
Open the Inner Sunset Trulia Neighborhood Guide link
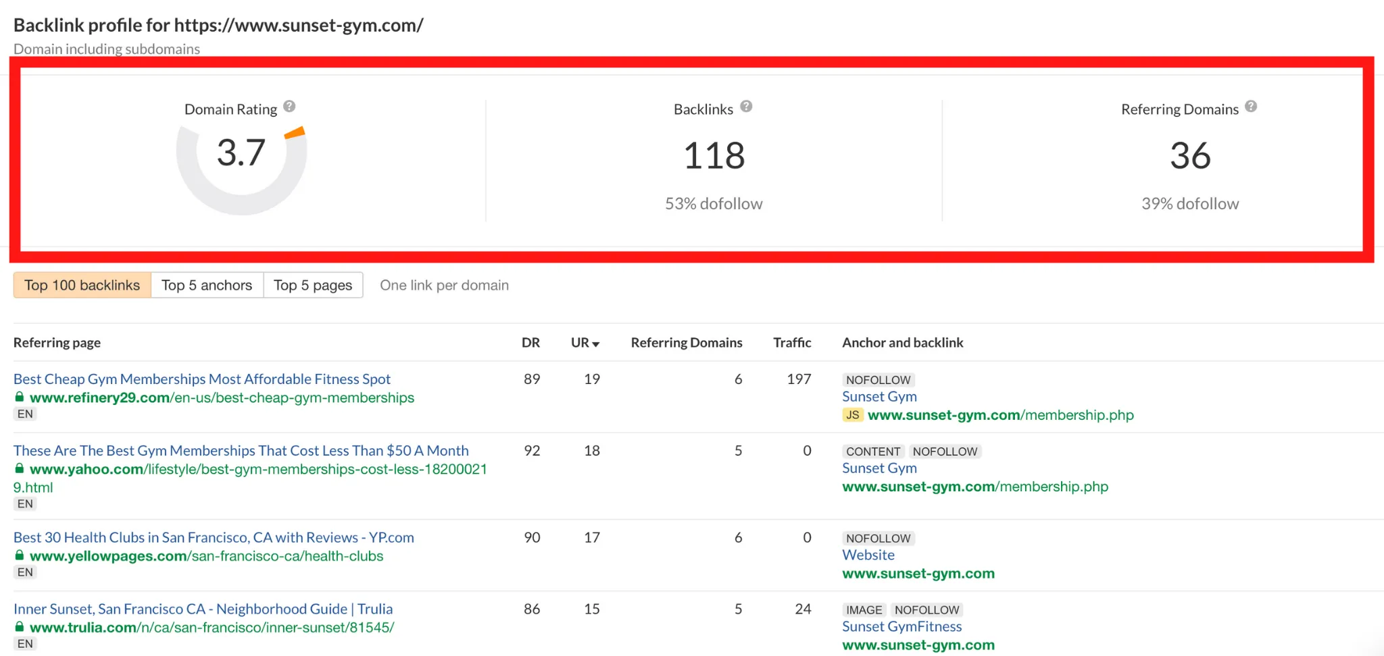click(x=203, y=609)
